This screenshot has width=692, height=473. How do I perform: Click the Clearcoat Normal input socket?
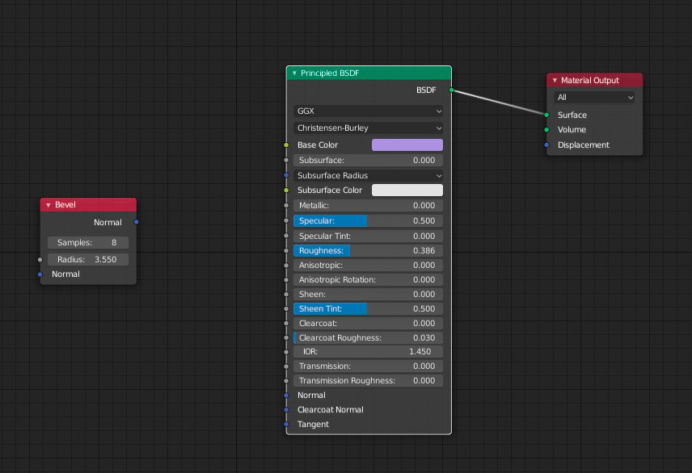click(x=286, y=409)
